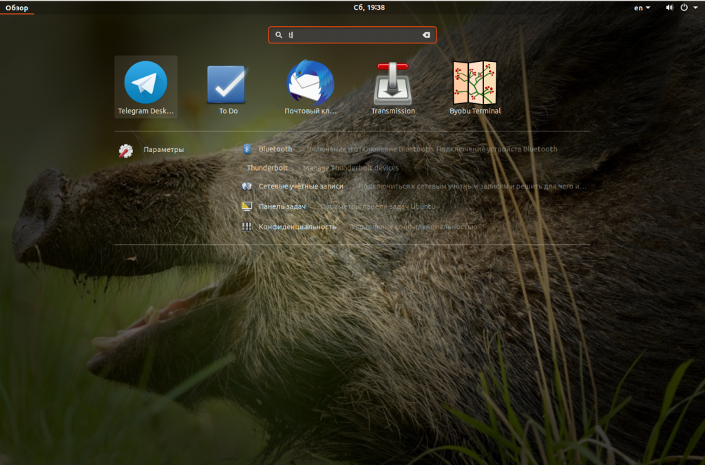Click the taskbar panel settings icon
This screenshot has height=465, width=705.
(x=247, y=206)
